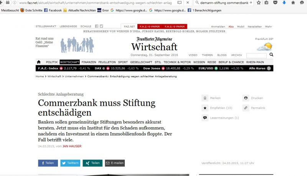
Task: Click author name Jan Hauser
Action: pos(72,146)
